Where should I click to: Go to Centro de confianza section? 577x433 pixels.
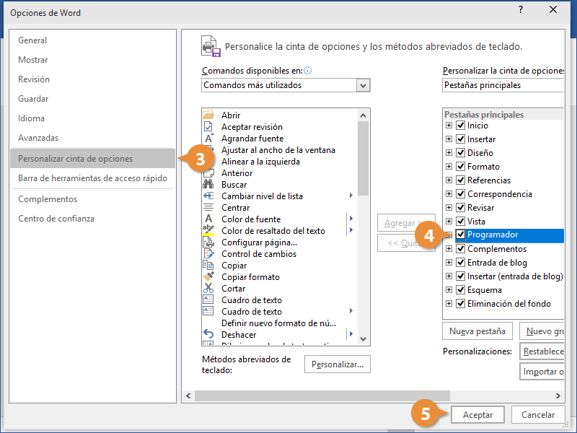[x=56, y=219]
